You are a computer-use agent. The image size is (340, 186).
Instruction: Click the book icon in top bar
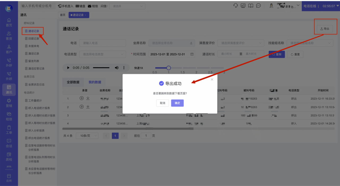(251, 6)
